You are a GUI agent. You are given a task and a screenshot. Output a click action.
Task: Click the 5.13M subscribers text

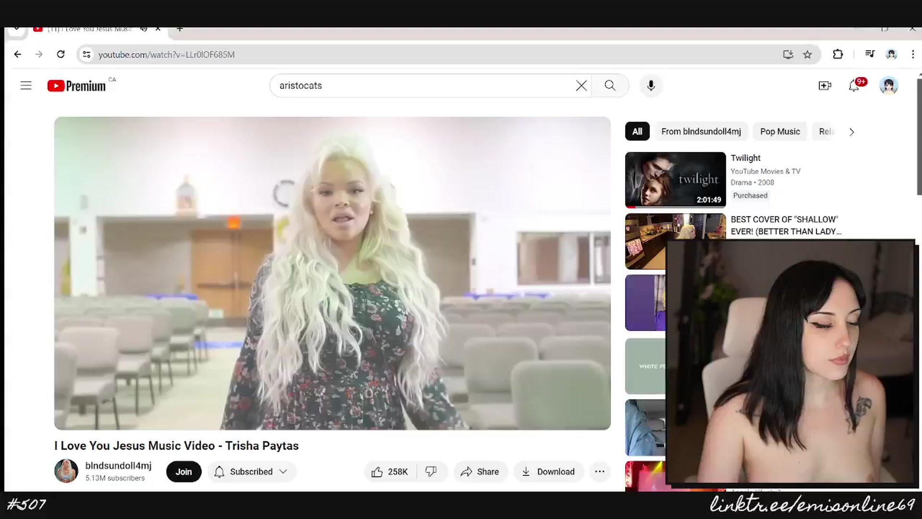(115, 478)
